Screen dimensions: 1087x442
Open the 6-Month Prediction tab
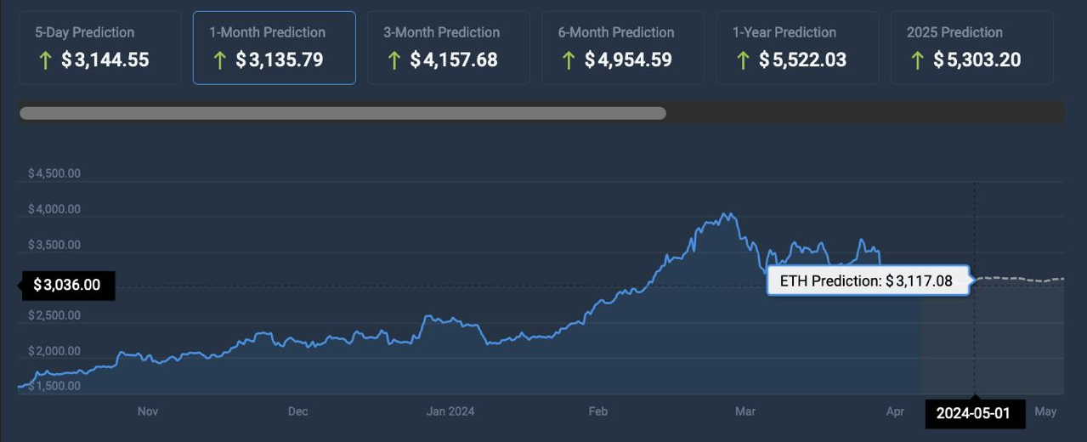point(616,32)
